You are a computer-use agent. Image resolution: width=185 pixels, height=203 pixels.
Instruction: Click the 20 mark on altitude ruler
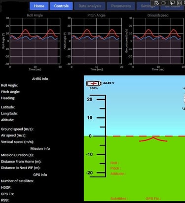[90, 99]
